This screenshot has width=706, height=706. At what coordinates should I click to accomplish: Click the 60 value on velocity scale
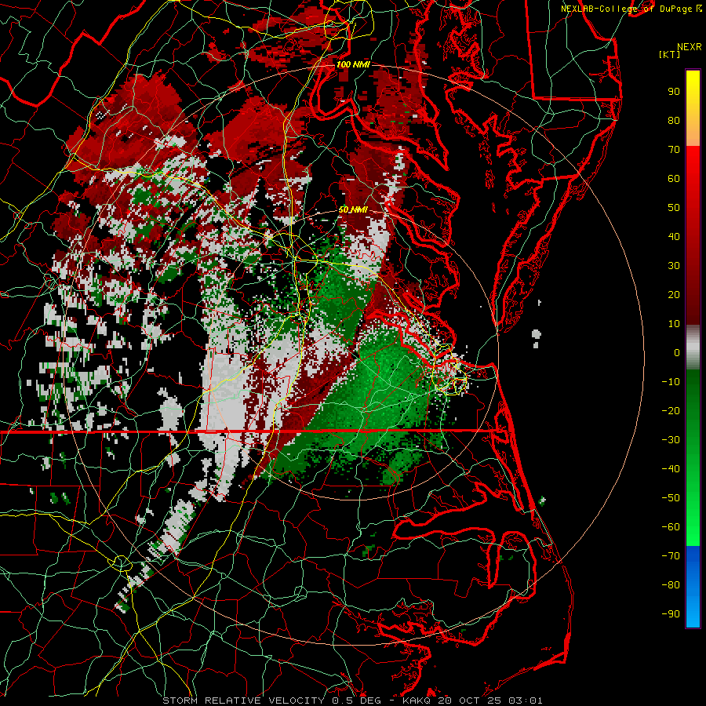(x=674, y=178)
